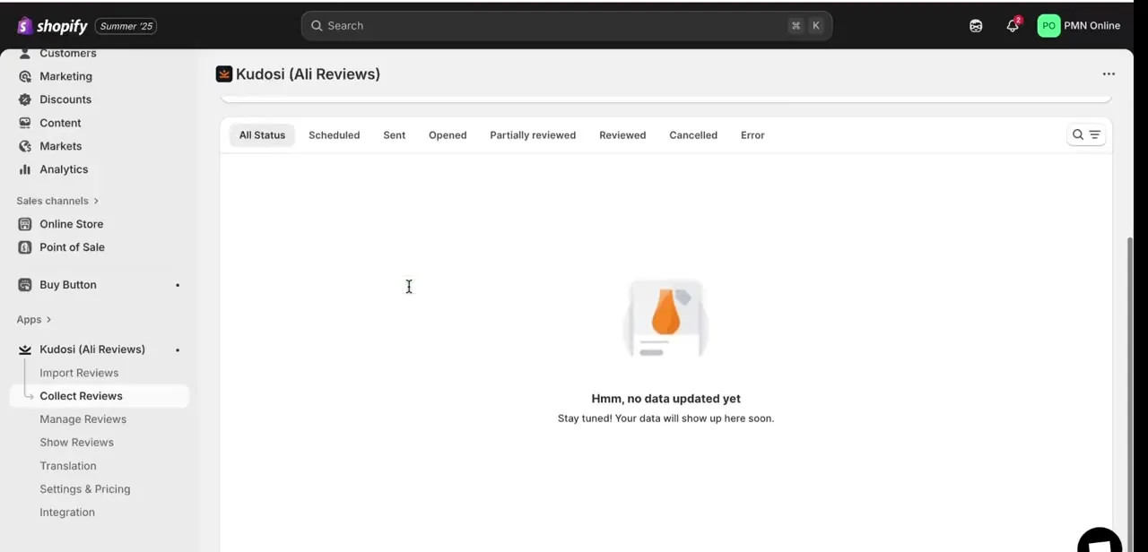Switch to the Cancelled tab

coord(693,135)
